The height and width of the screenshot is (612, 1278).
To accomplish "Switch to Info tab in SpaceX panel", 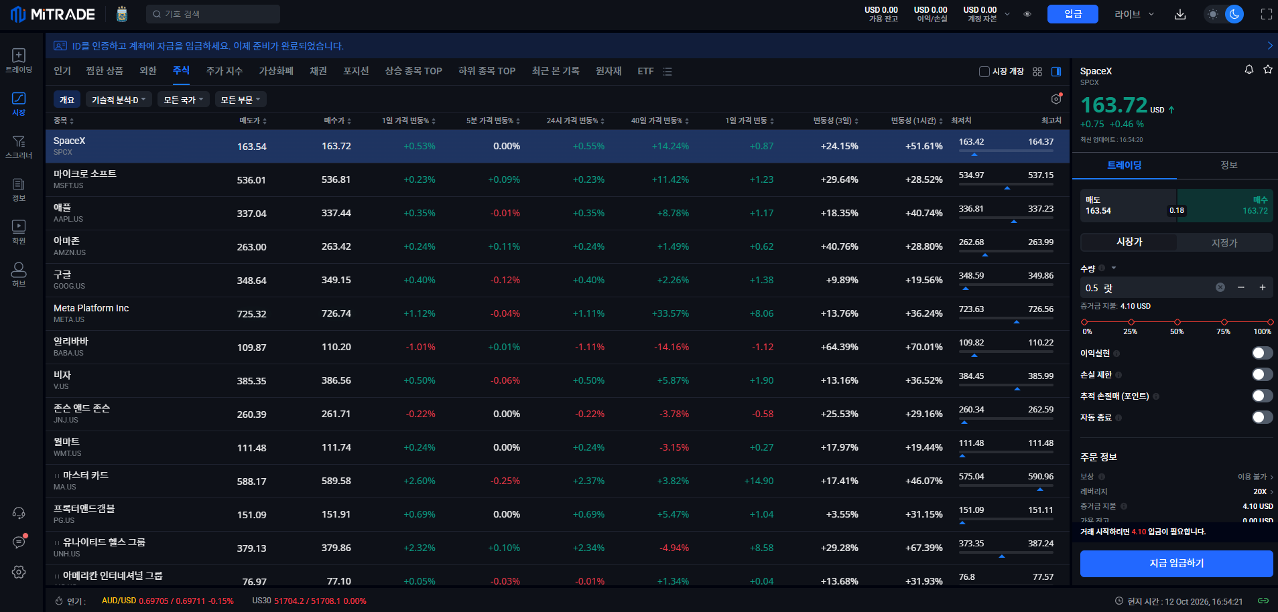I will [1228, 165].
